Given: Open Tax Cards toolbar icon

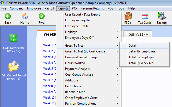Looking at the screenshot, I should (145, 17).
